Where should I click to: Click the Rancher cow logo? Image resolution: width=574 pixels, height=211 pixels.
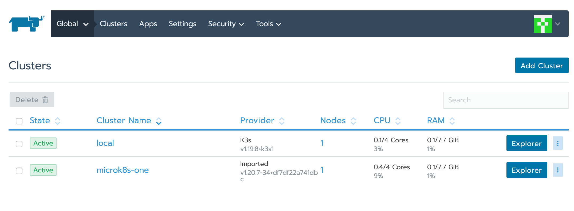tap(26, 24)
